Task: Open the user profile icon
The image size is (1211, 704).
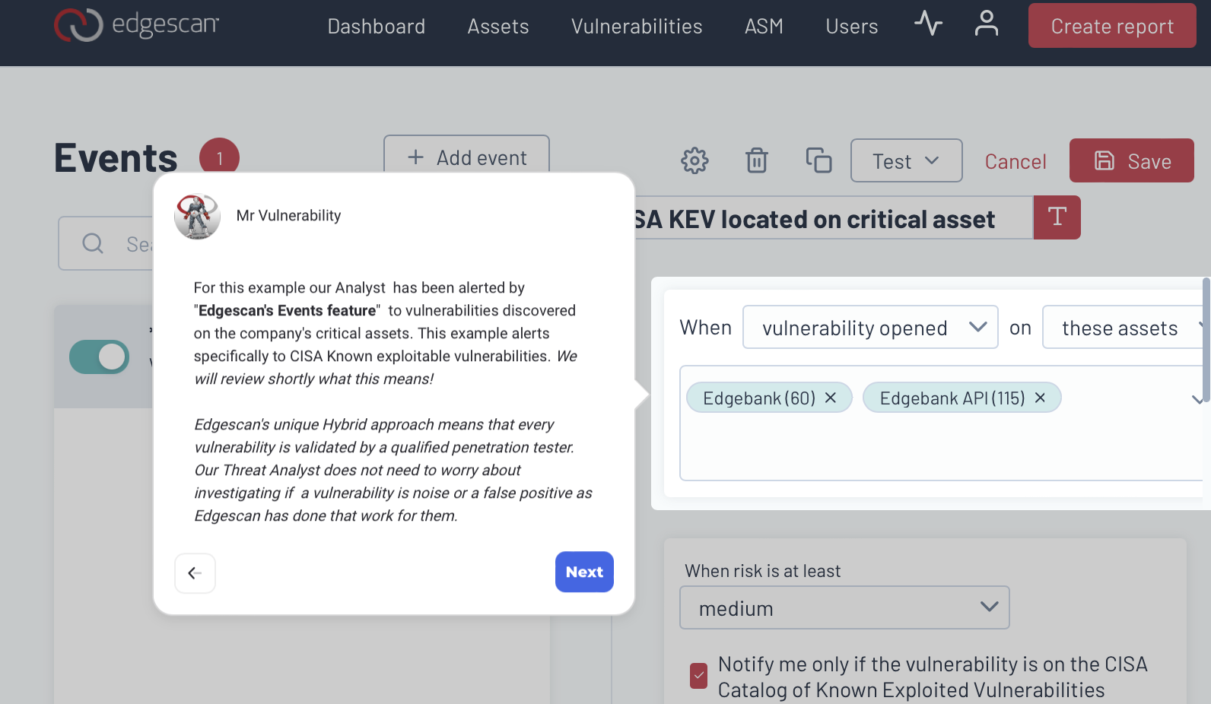Action: 987,23
